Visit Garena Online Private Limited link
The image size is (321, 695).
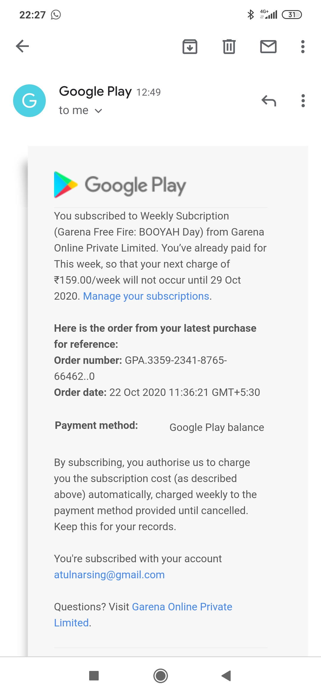[182, 607]
